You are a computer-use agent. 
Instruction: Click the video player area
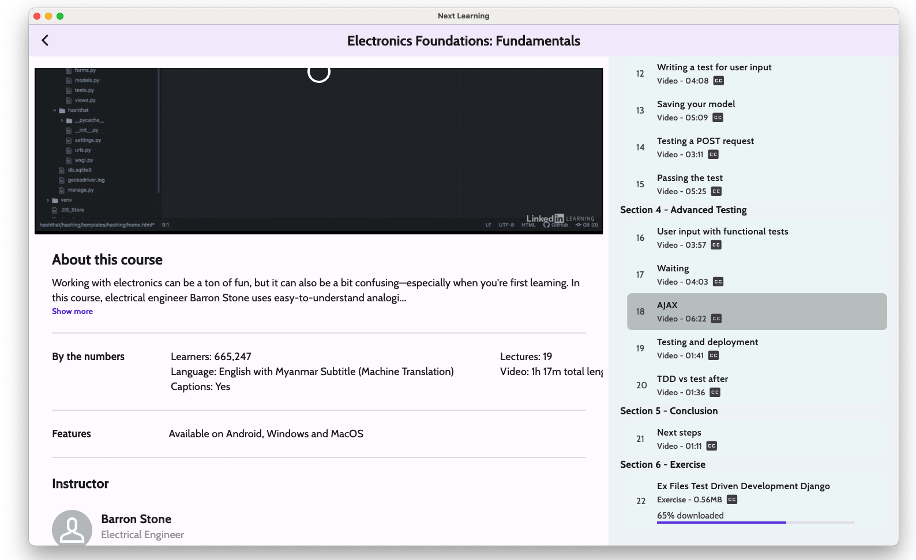(318, 151)
